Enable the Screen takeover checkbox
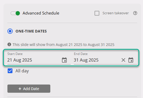 [x=97, y=13]
